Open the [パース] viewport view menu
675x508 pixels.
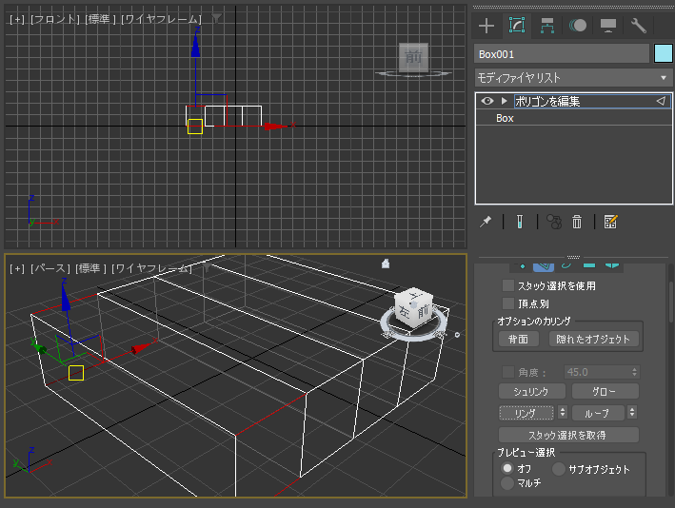click(50, 268)
